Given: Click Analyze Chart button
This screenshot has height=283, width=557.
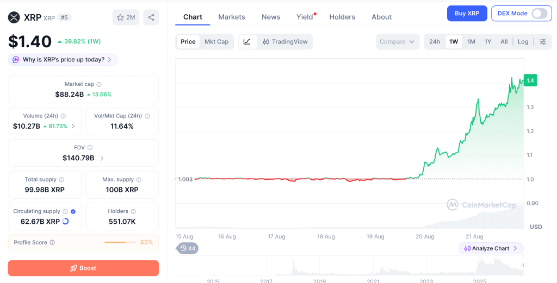Looking at the screenshot, I should (491, 249).
